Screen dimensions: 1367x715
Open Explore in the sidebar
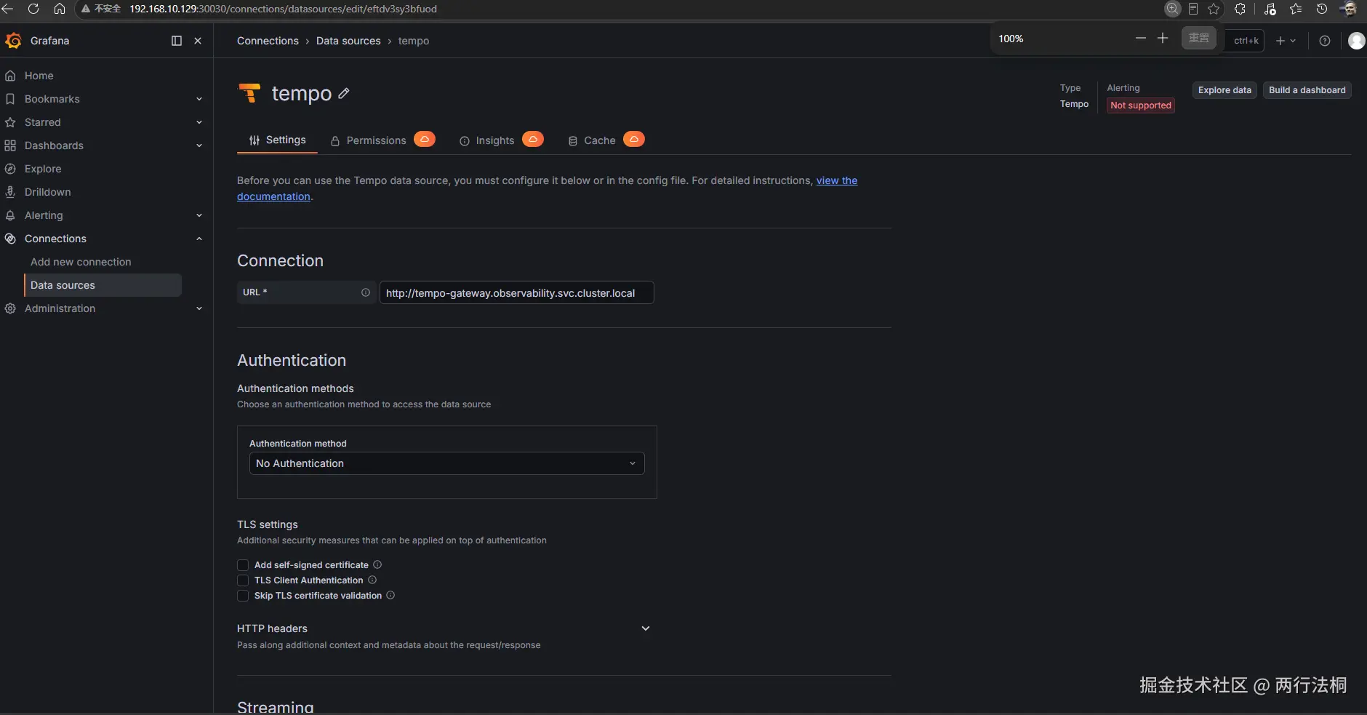pos(43,169)
